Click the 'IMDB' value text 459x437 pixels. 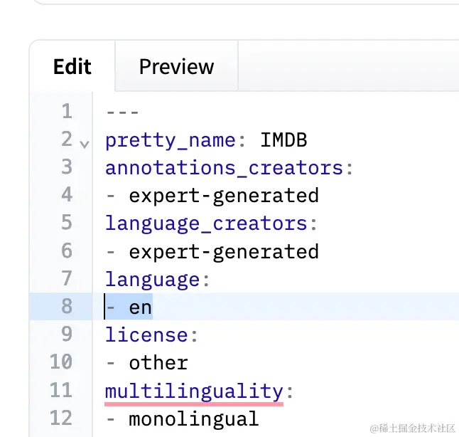point(283,140)
